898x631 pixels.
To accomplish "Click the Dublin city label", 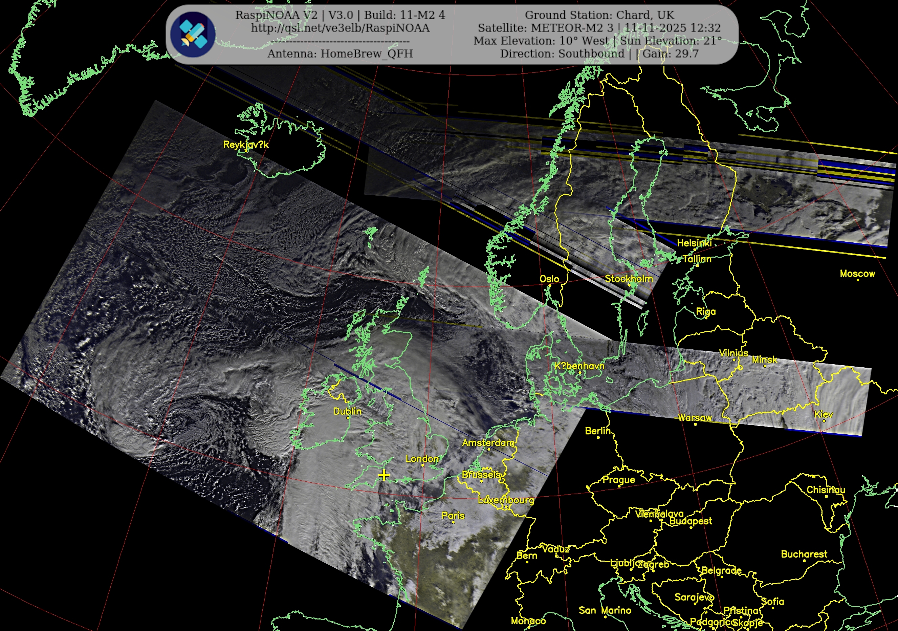I will tap(347, 412).
